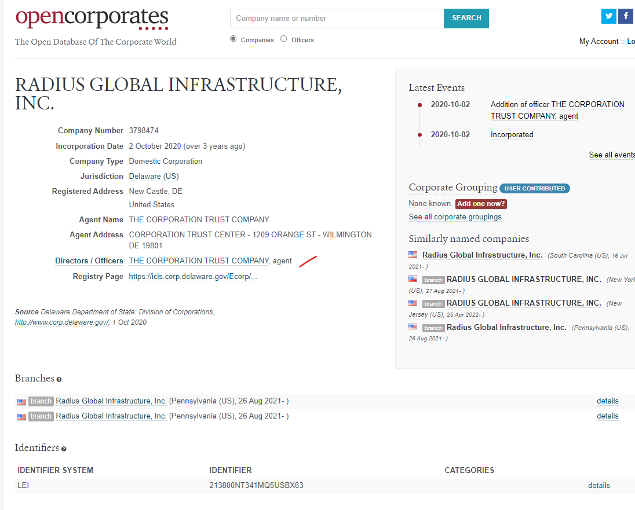Click the Agent Address text 1209 ORANGE ST
The image size is (635, 510).
pos(284,235)
